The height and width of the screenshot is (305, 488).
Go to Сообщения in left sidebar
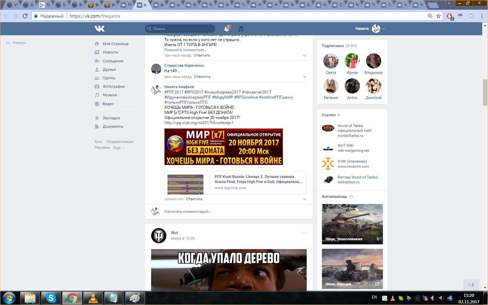(x=113, y=61)
